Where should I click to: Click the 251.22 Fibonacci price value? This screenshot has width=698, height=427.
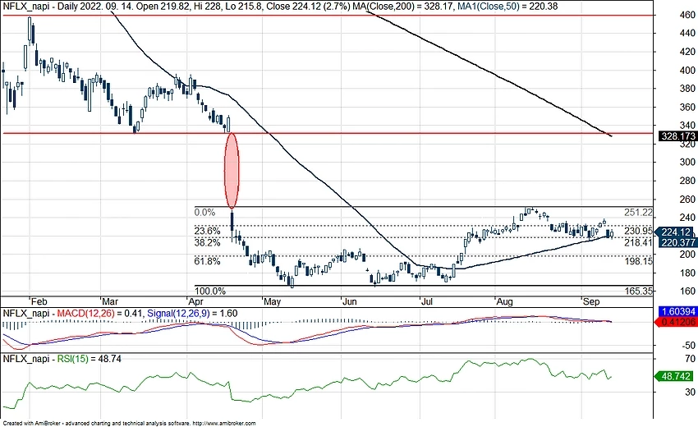pos(638,213)
